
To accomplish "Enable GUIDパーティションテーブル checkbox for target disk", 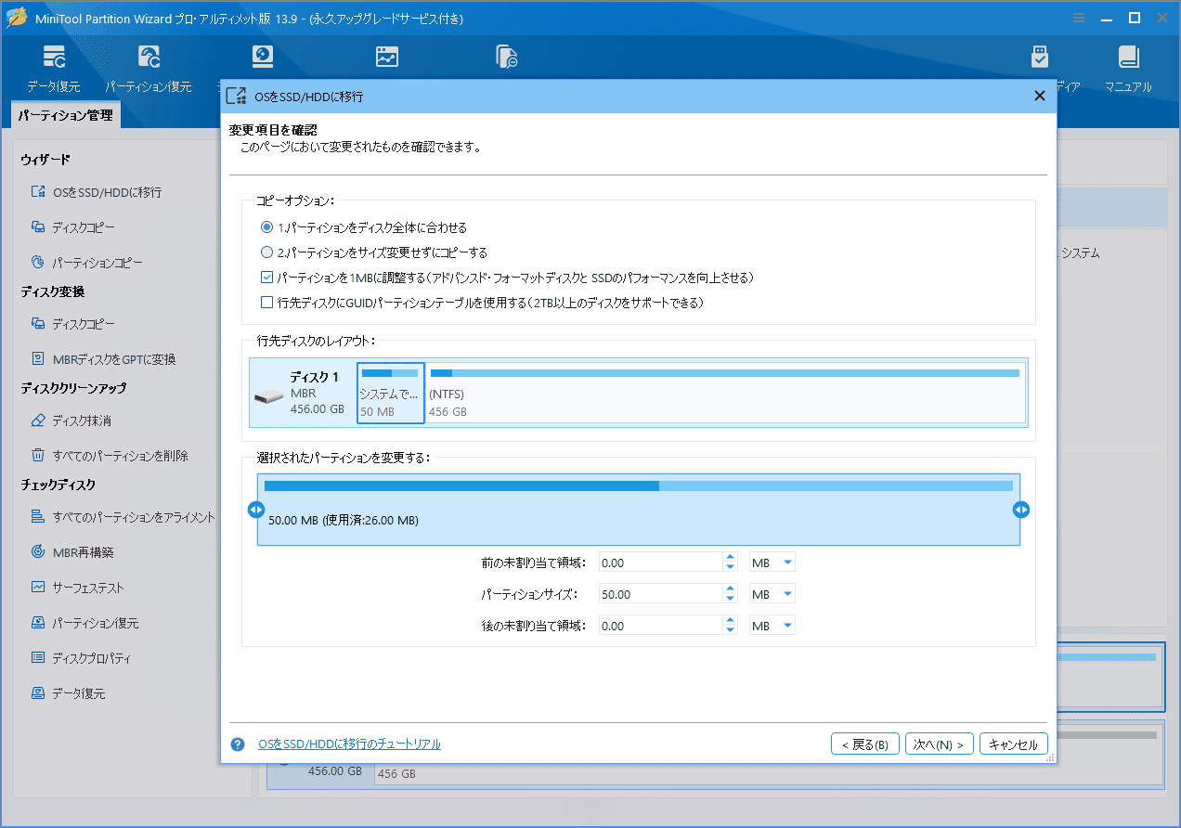I will pos(267,303).
